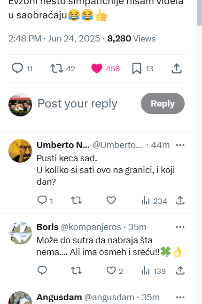Repost Umberto's comment
This screenshot has width=202, height=304.
point(77,200)
